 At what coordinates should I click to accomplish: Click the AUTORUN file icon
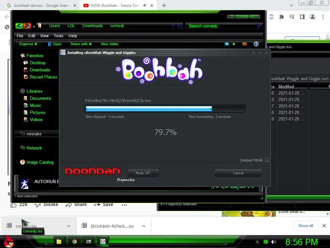pyautogui.click(x=24, y=184)
